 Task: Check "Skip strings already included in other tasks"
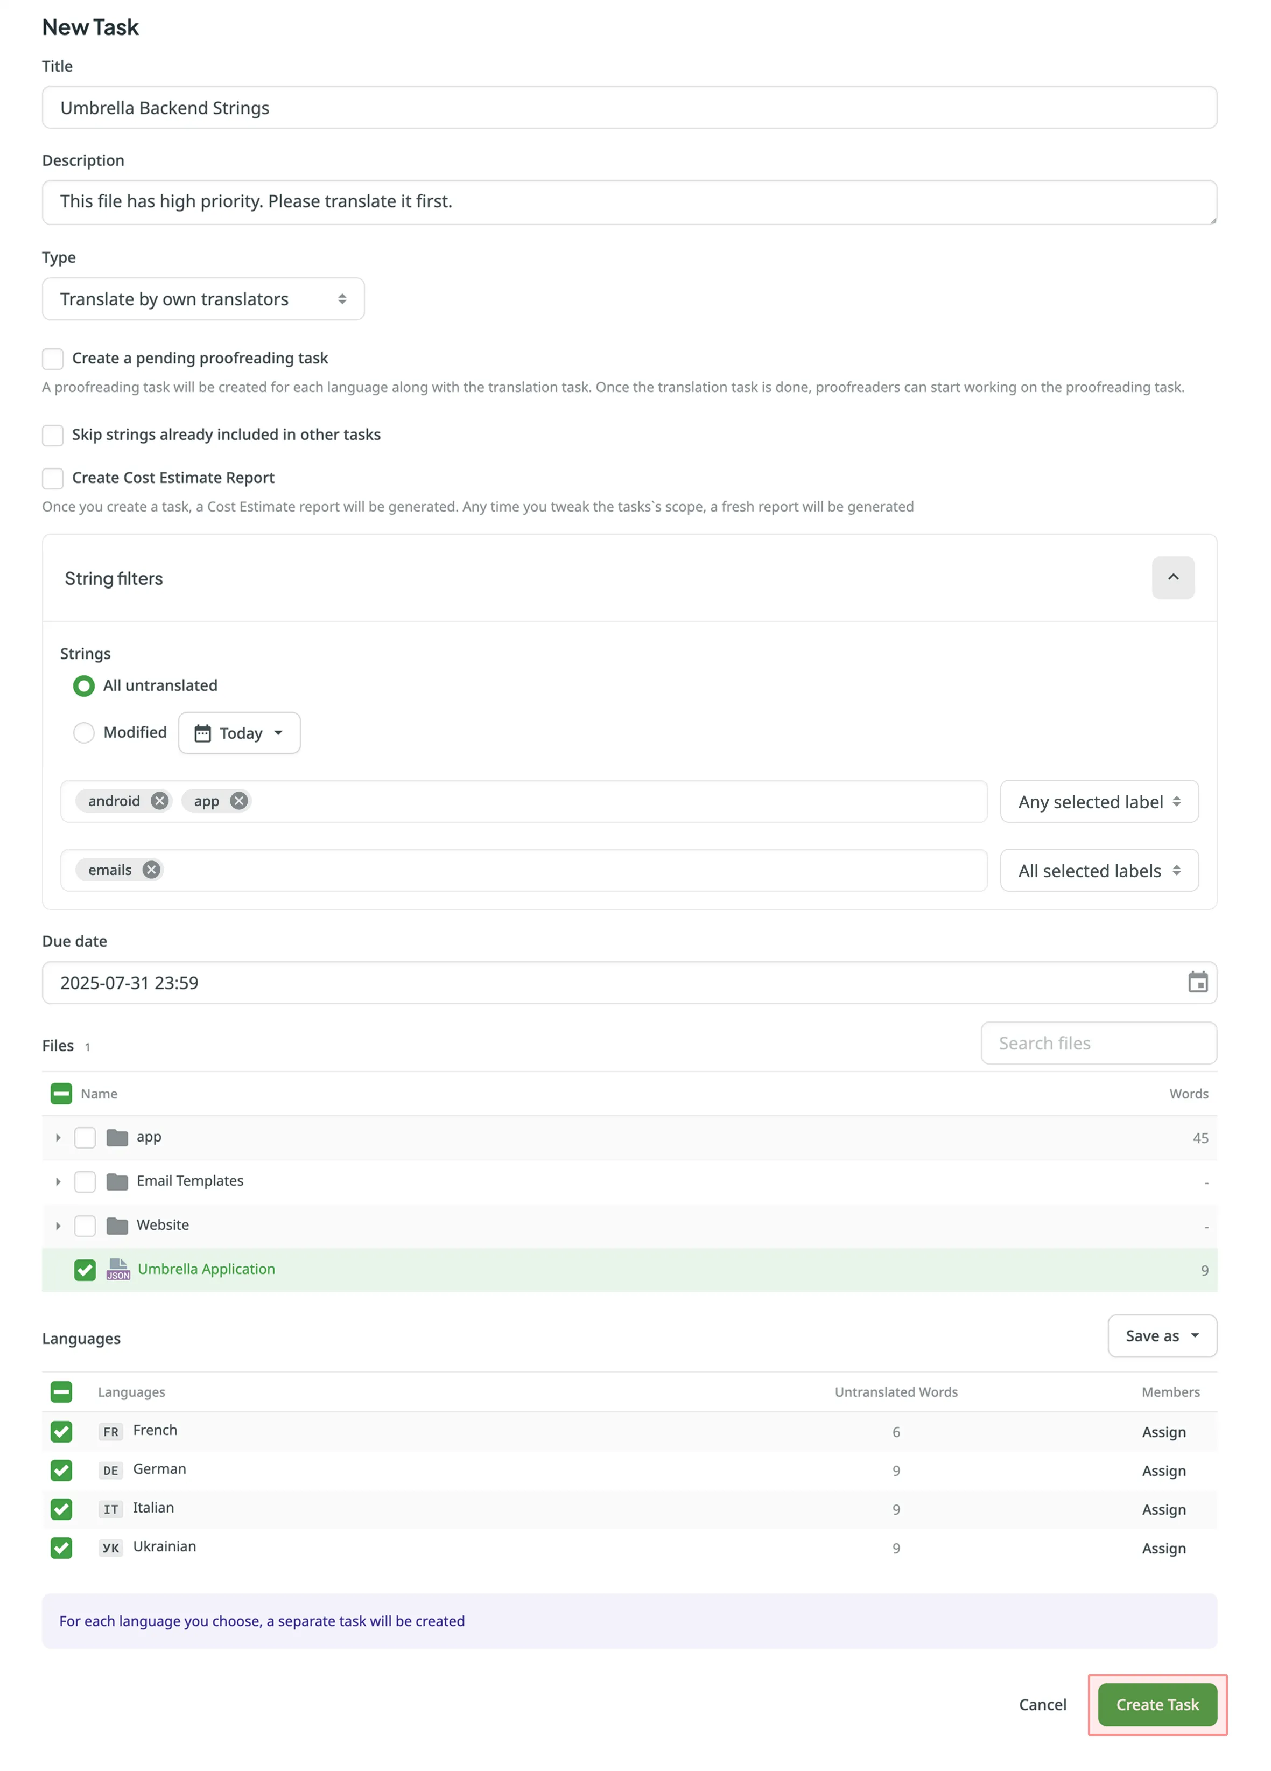point(52,435)
